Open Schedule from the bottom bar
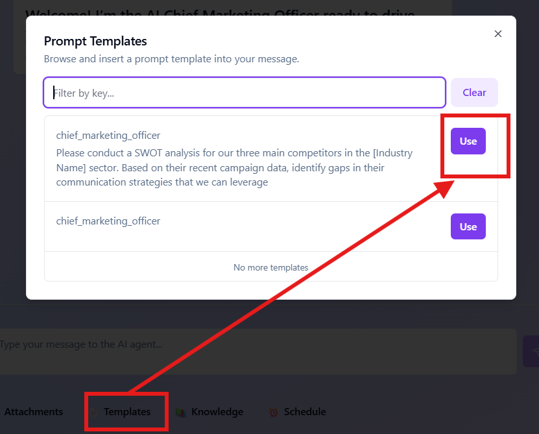This screenshot has width=539, height=434. pyautogui.click(x=304, y=411)
